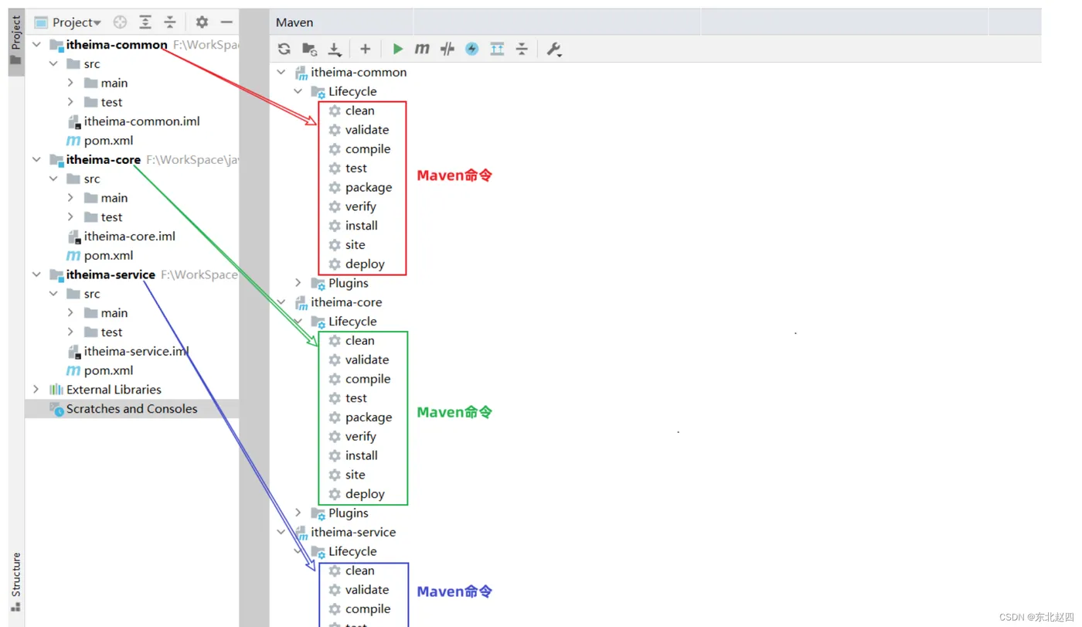
Task: Click the Add Maven Projects plus icon
Action: [x=366, y=49]
